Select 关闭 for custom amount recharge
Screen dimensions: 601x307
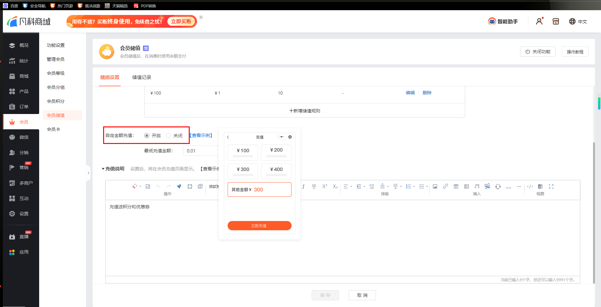pos(168,136)
